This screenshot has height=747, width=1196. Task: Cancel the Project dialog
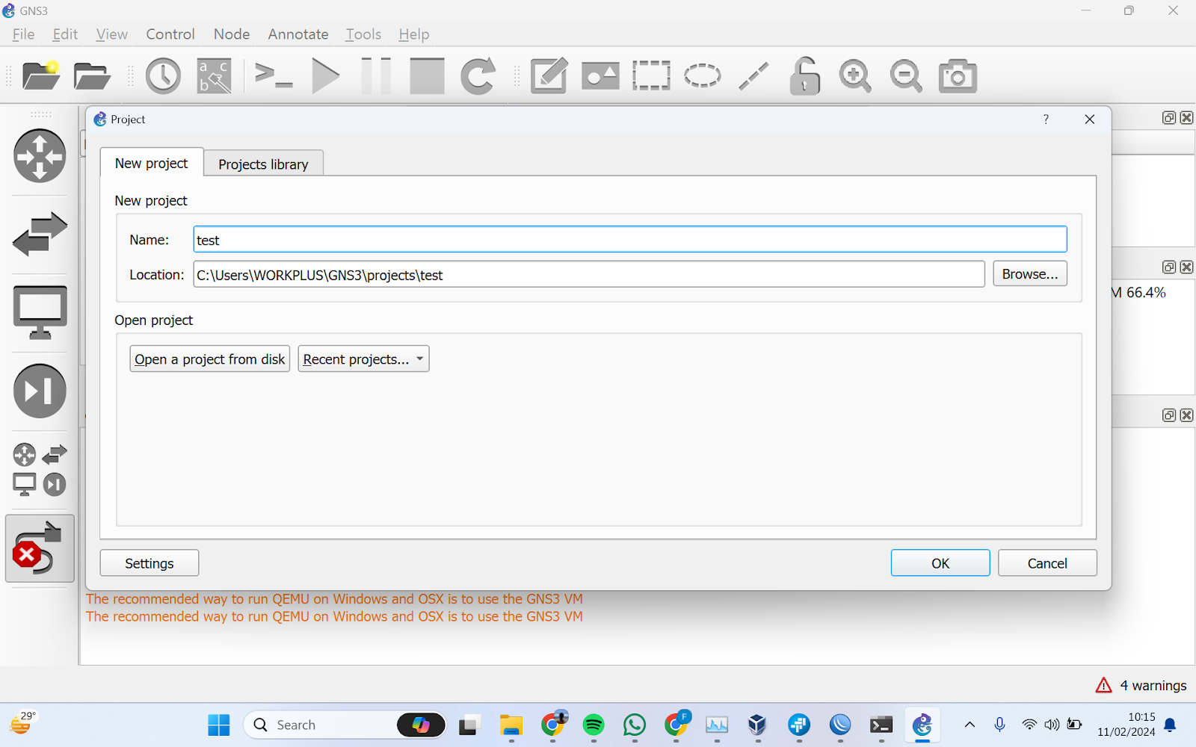click(x=1047, y=563)
